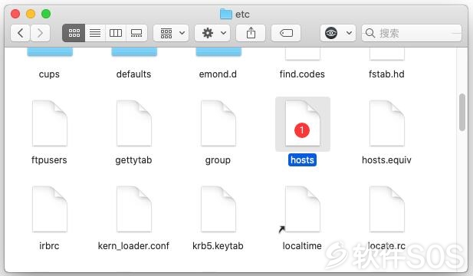Click the hosts.equiv file name
The height and width of the screenshot is (276, 473).
(x=386, y=160)
